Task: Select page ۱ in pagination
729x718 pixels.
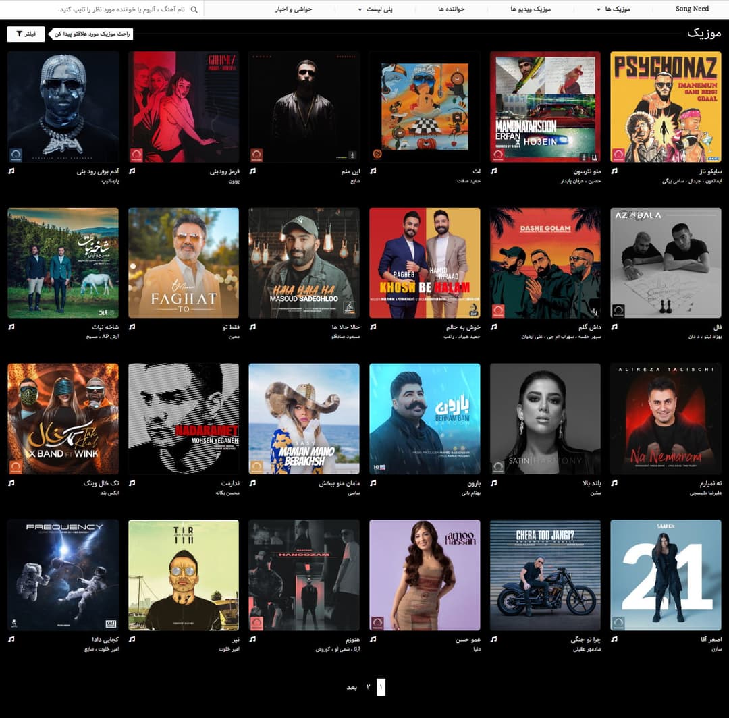Action: coord(381,687)
